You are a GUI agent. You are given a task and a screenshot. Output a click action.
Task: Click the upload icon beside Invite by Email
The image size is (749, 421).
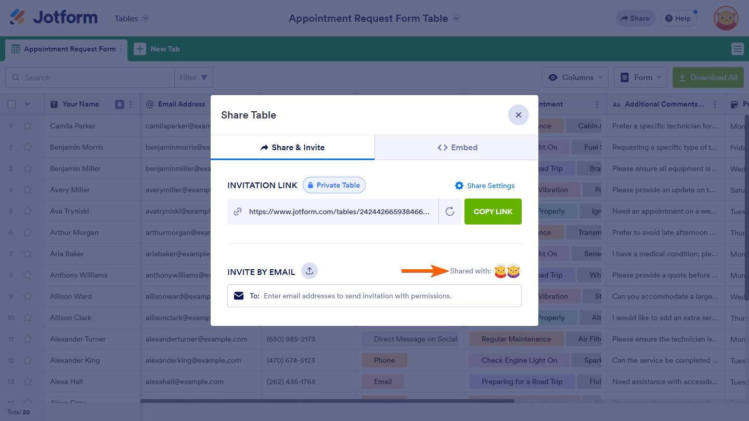click(309, 271)
